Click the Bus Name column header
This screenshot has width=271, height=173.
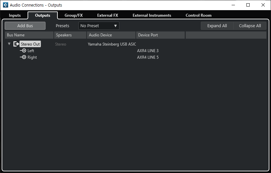[29, 35]
